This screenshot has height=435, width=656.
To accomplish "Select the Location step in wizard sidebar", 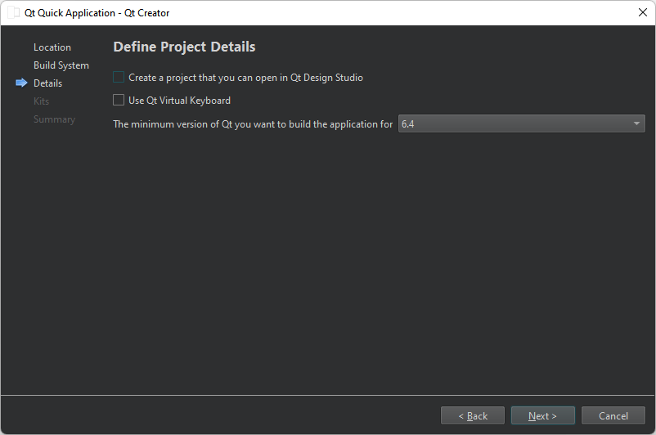I will [x=52, y=47].
